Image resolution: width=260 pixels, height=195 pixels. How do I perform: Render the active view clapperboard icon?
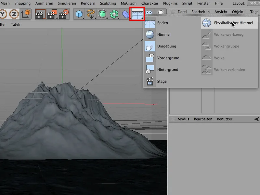(x=40, y=14)
